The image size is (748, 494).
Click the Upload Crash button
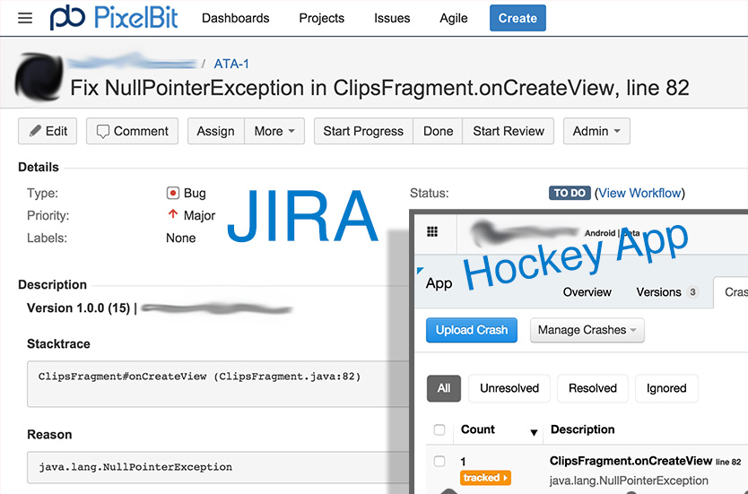pos(472,330)
